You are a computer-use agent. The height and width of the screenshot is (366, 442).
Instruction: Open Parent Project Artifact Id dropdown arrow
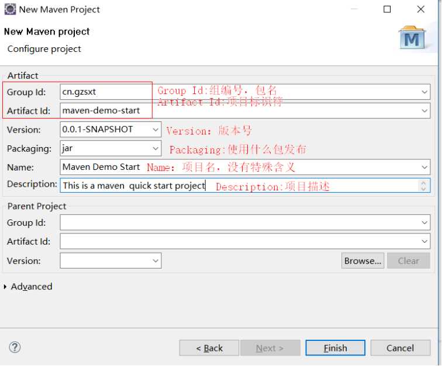tap(424, 242)
